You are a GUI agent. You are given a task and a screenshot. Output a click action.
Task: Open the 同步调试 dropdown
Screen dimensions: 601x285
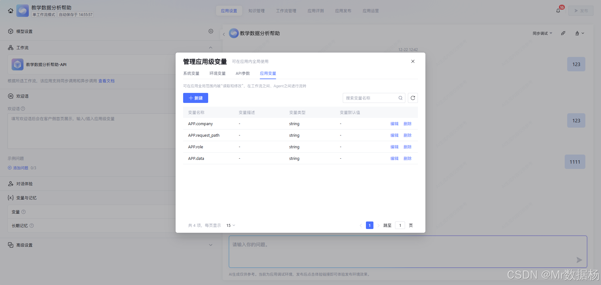point(542,33)
